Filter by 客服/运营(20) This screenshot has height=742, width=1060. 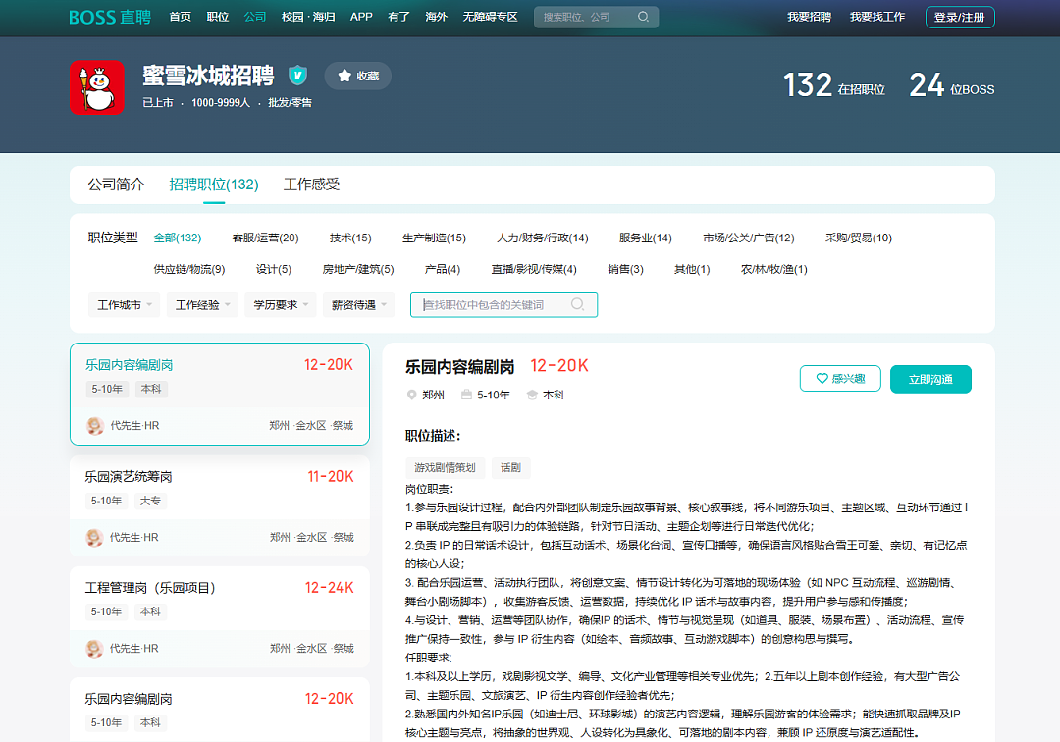pyautogui.click(x=265, y=238)
